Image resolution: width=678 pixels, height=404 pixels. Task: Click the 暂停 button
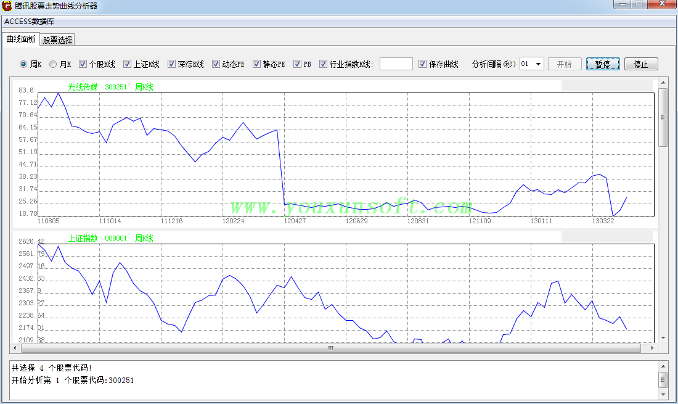(x=603, y=64)
